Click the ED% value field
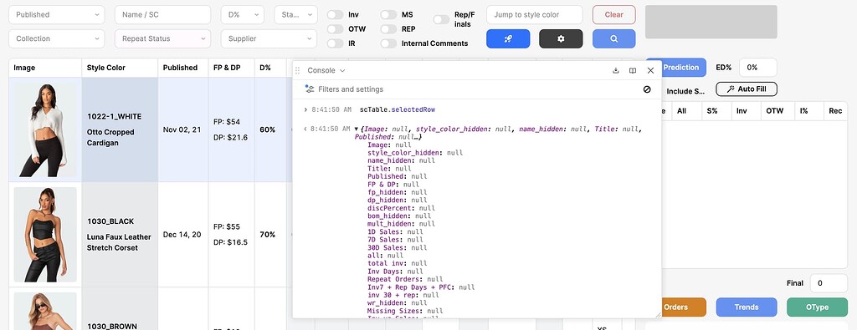This screenshot has width=857, height=330. [758, 68]
